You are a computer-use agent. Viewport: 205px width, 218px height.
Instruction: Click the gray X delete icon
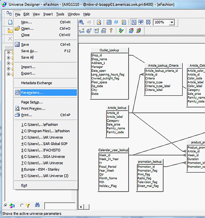[10, 39]
